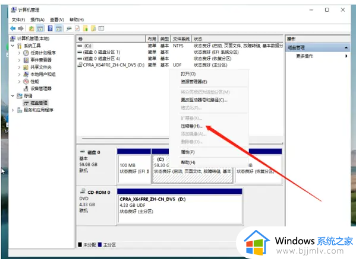Viewport: 356px width, 259px height.
Task: Click the last gray list-view toolbar icon
Action: click(101, 28)
